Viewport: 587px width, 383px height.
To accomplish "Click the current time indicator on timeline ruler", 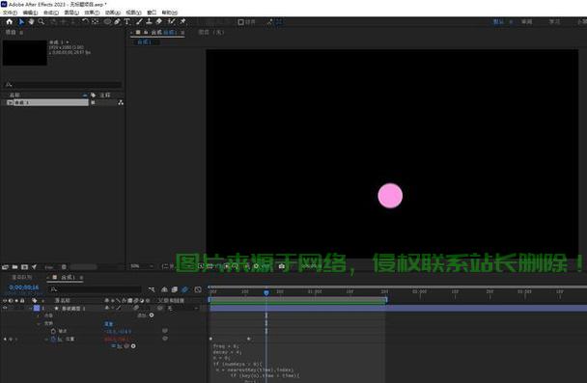I will click(x=266, y=293).
